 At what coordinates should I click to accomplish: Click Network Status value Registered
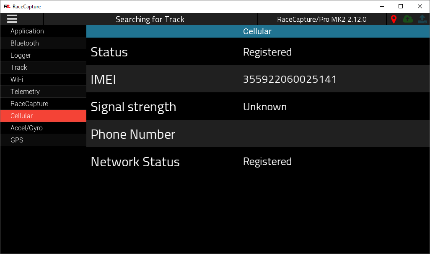(267, 162)
